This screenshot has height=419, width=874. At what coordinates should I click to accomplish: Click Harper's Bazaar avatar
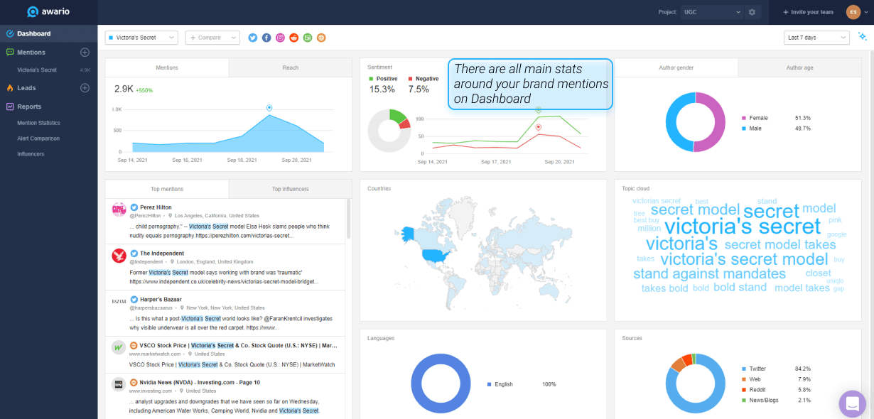tap(119, 301)
